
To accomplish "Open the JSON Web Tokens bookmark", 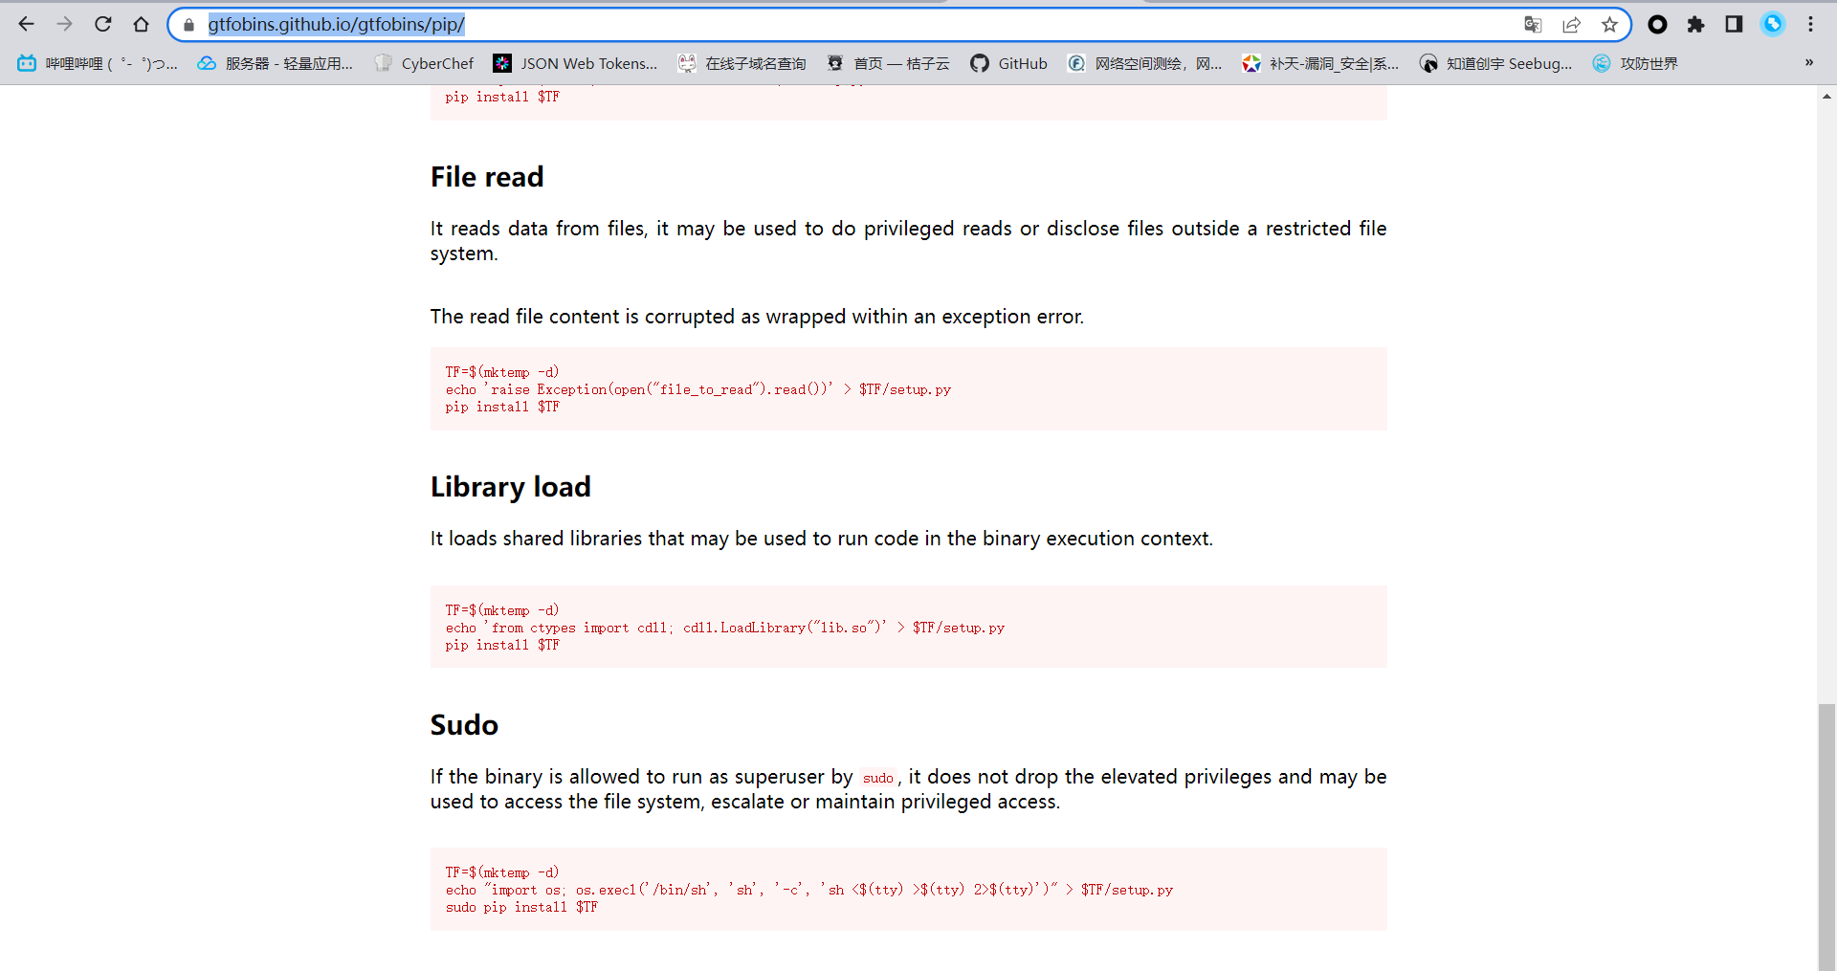I will point(575,63).
